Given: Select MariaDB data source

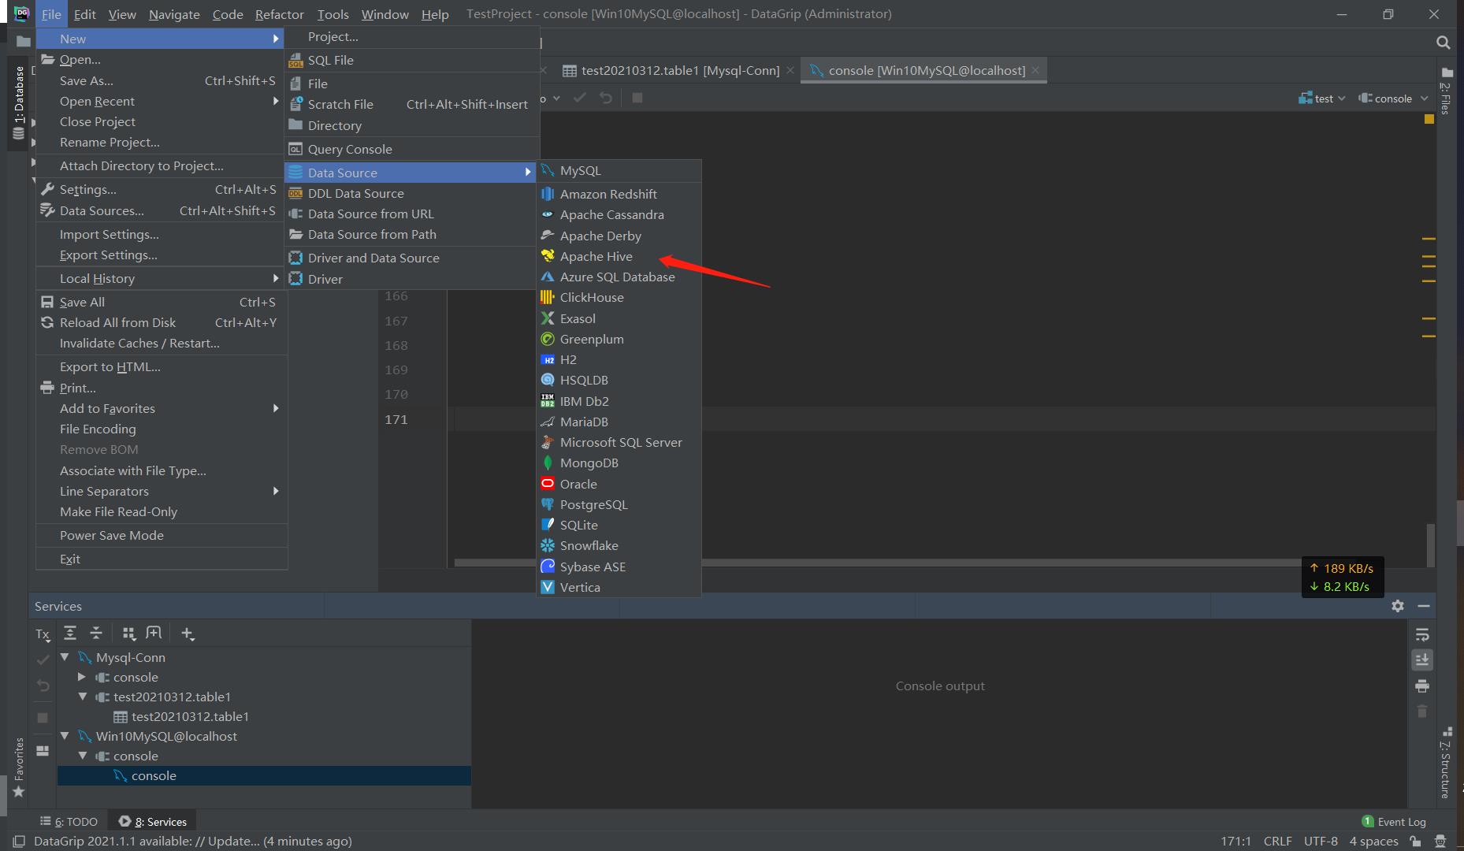Looking at the screenshot, I should 619,422.
